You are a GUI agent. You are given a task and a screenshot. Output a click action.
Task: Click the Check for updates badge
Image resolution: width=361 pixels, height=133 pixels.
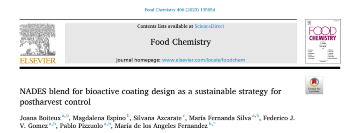[x=314, y=85]
